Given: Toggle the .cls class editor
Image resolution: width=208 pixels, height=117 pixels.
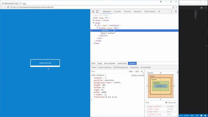Looking at the screenshot, I should 136,71.
